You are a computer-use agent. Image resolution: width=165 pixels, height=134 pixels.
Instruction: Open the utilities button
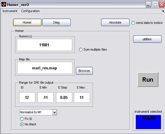tap(147, 39)
